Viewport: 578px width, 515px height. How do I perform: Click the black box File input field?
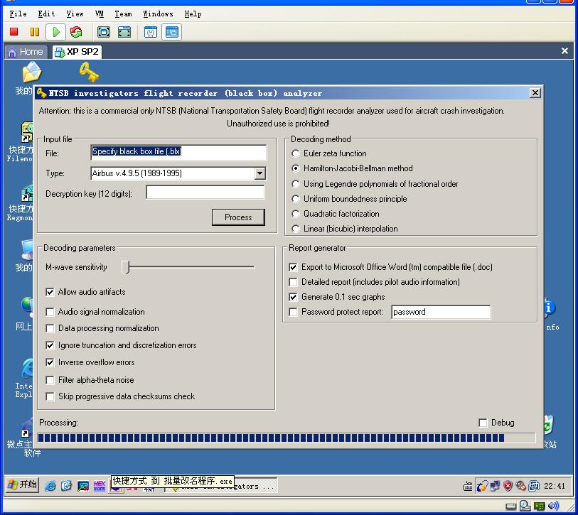pos(178,152)
